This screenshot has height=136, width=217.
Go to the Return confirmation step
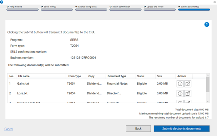click(x=125, y=8)
